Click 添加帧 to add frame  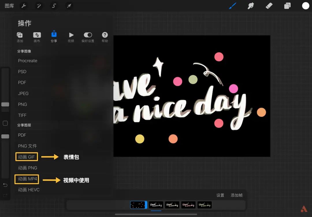(x=237, y=195)
